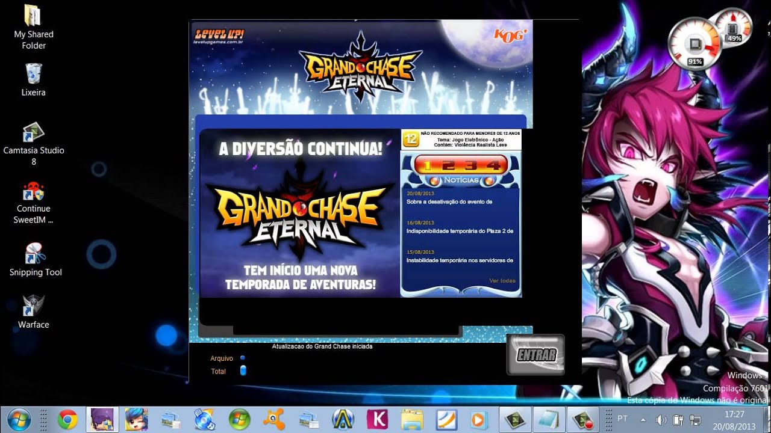Click the PT language indicator
This screenshot has height=433, width=771.
coord(622,419)
